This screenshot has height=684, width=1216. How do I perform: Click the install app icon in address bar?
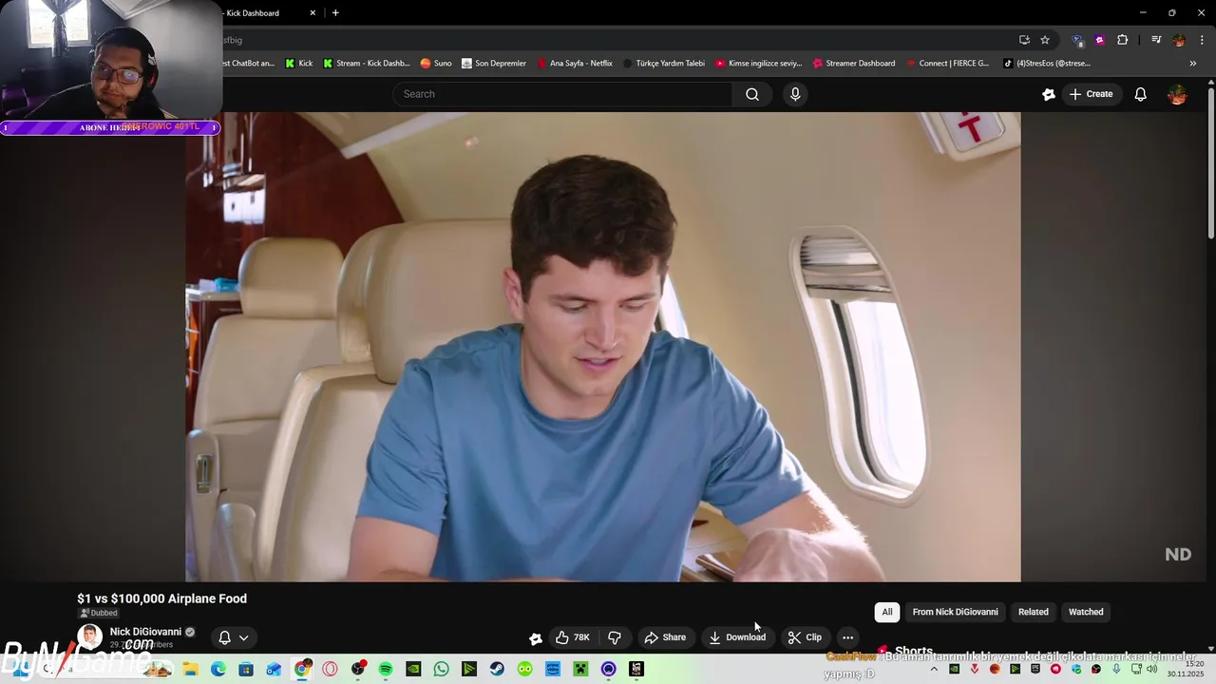click(x=1024, y=40)
